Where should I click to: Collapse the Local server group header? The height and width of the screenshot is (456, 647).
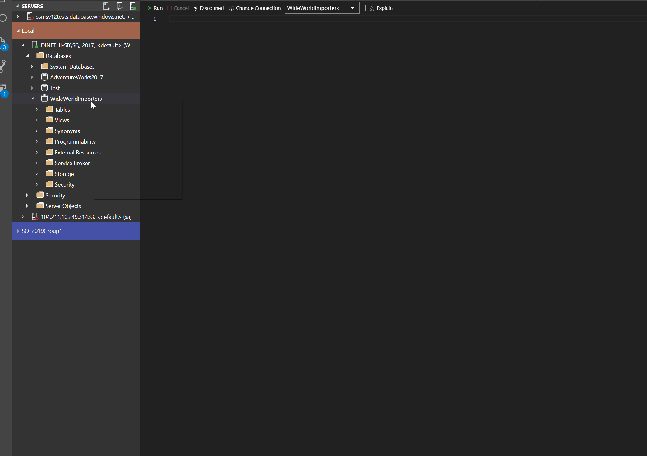click(x=19, y=30)
